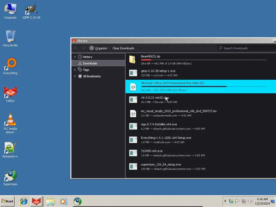276x207 pixels.
Task: Select npp.8.7.4.Installer.x64.exe download entry
Action: pyautogui.click(x=201, y=126)
